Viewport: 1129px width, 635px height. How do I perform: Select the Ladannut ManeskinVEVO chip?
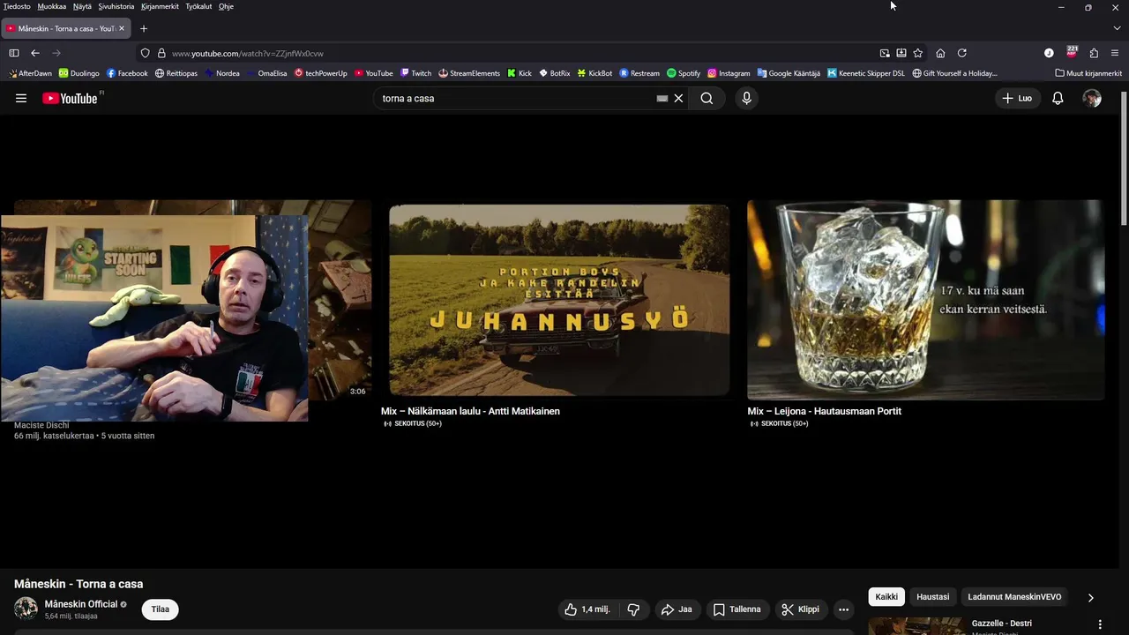1014,597
